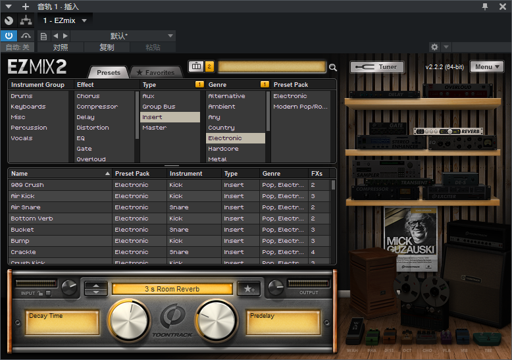Viewport: 512px width, 360px height.
Task: Click the Mick Guzauski poster
Action: click(x=411, y=239)
